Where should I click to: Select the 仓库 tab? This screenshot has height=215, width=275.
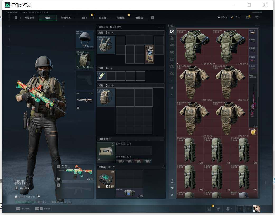point(48,18)
